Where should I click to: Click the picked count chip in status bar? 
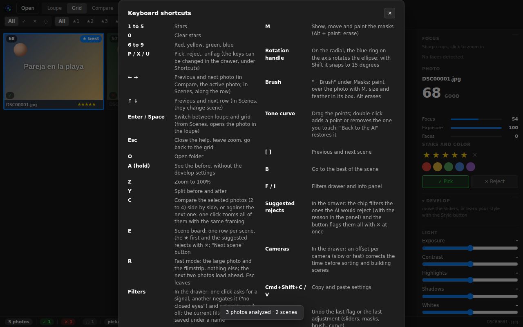point(47,322)
